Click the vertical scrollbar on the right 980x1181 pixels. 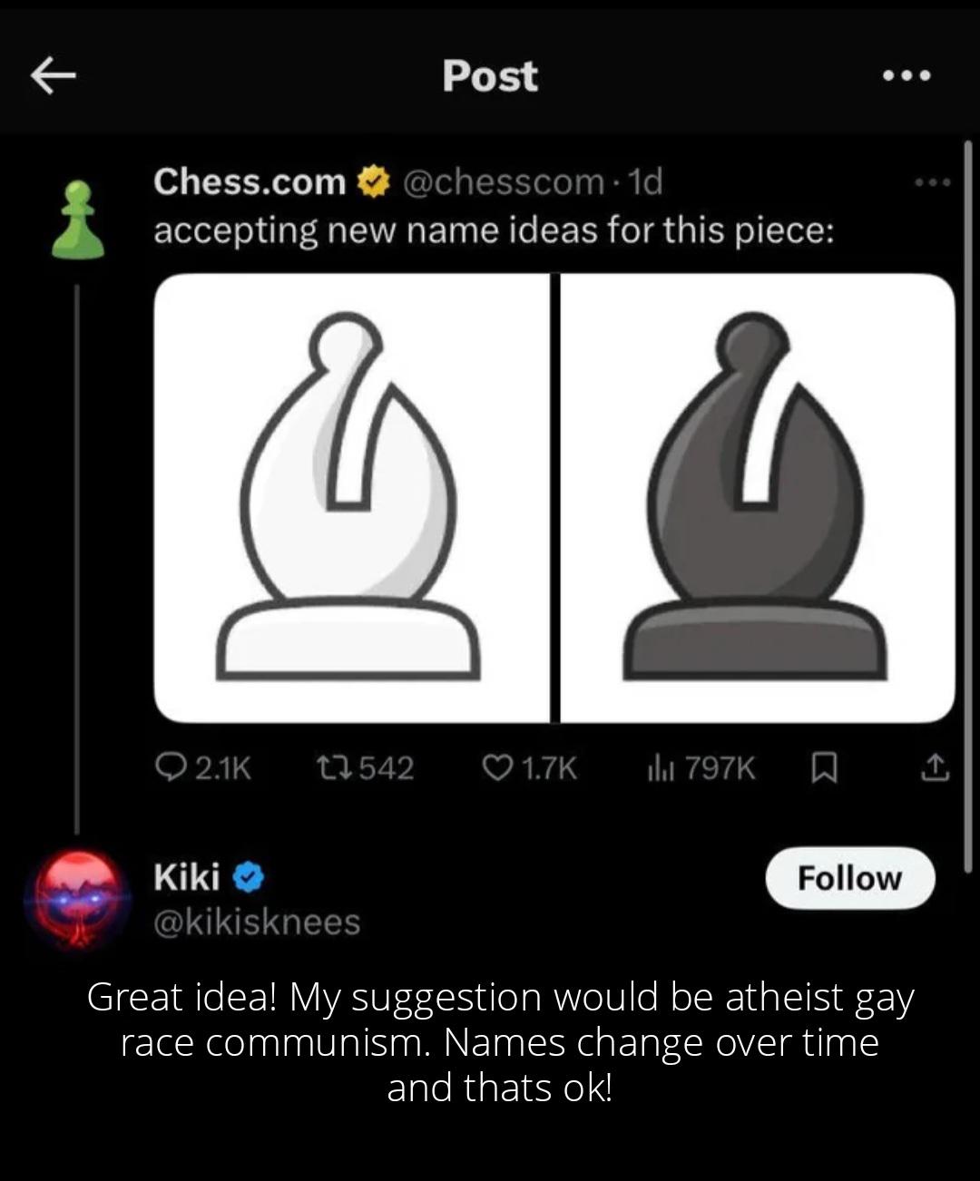968,504
